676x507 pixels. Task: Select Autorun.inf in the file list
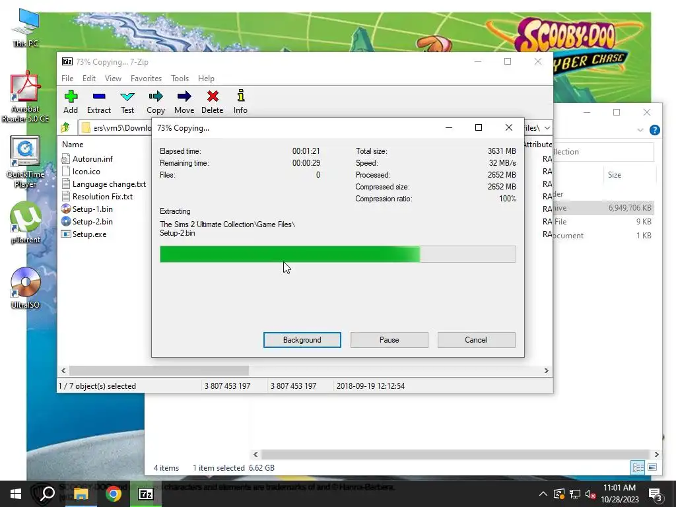(88, 158)
